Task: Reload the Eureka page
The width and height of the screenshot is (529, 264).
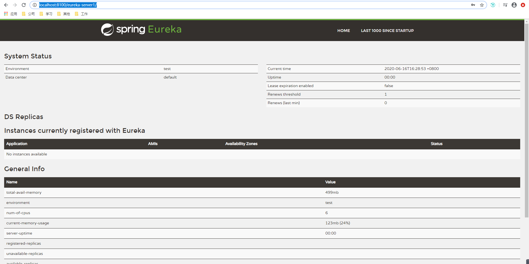Action: [24, 5]
